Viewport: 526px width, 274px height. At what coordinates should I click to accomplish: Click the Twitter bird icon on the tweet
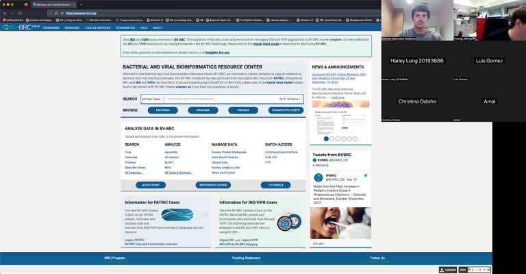tap(365, 175)
